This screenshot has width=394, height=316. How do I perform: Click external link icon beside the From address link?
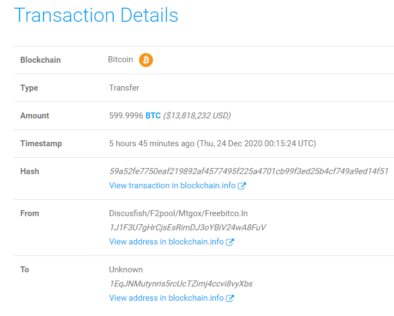(x=230, y=242)
